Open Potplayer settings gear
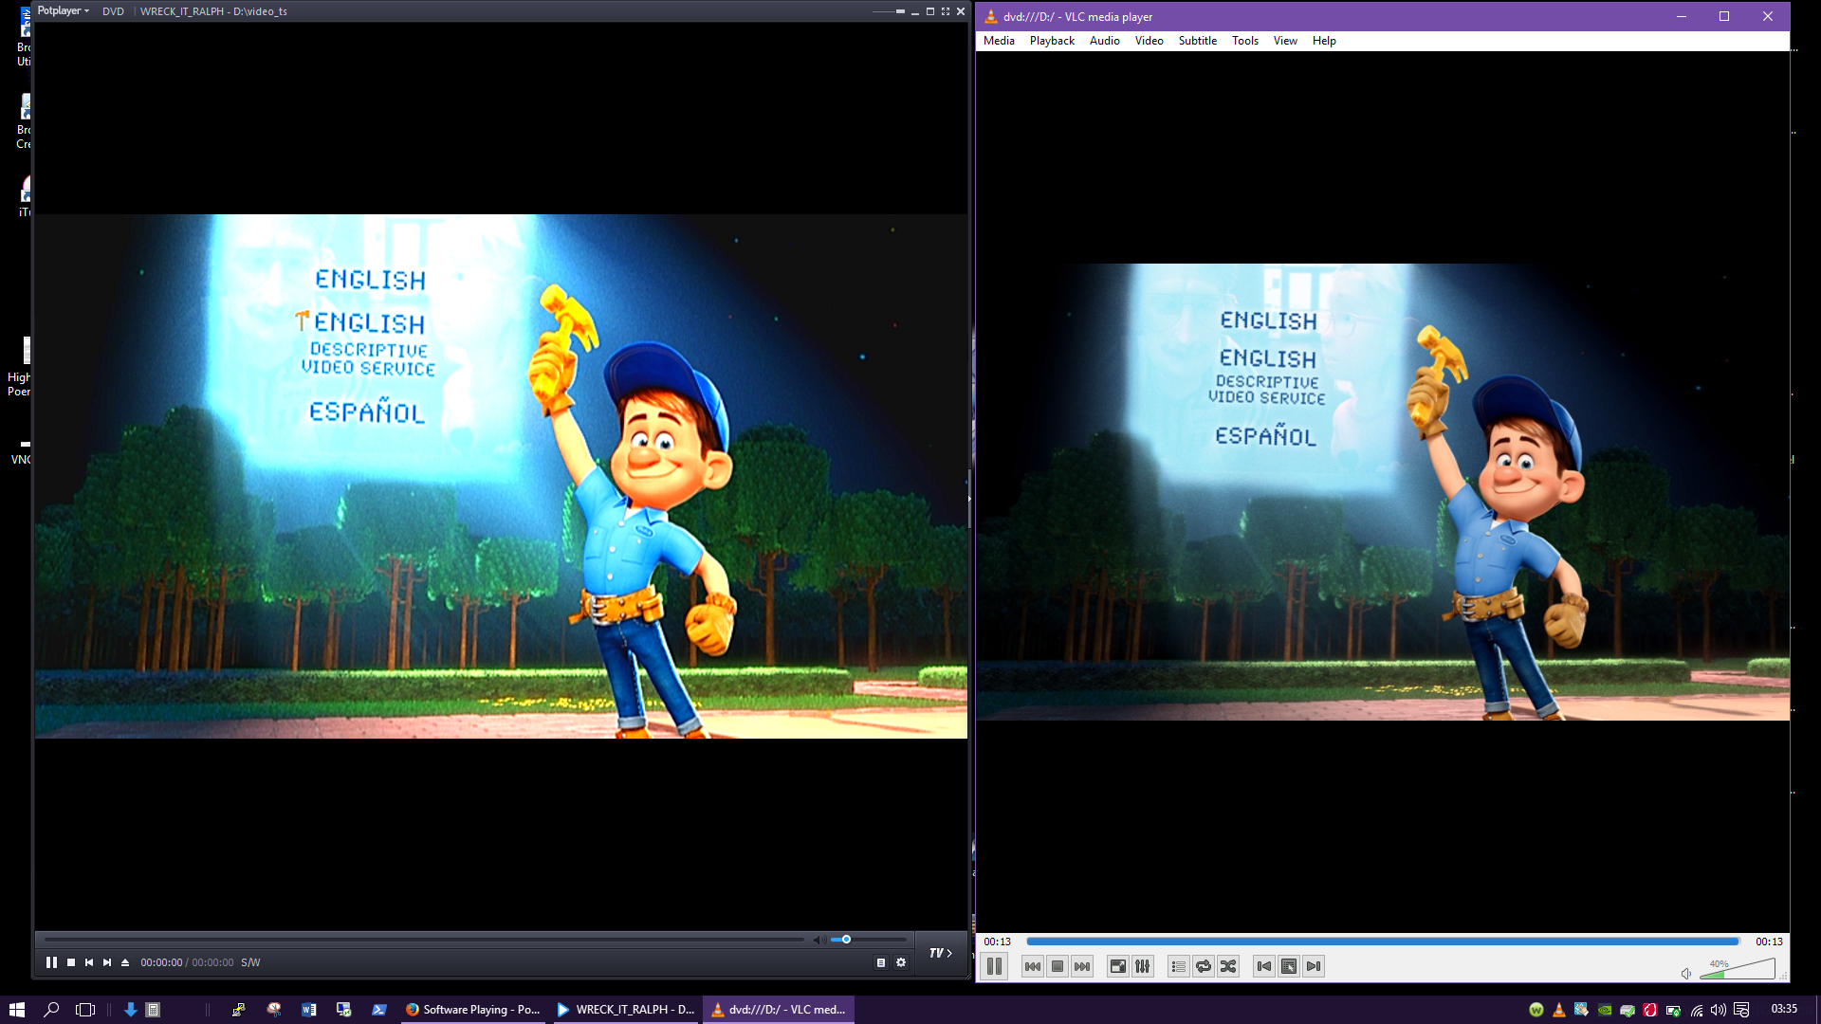Image resolution: width=1821 pixels, height=1024 pixels. click(901, 962)
